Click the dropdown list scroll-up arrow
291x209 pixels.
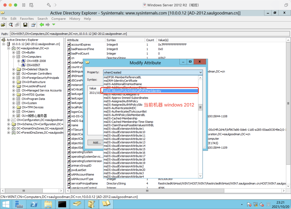[200, 78]
